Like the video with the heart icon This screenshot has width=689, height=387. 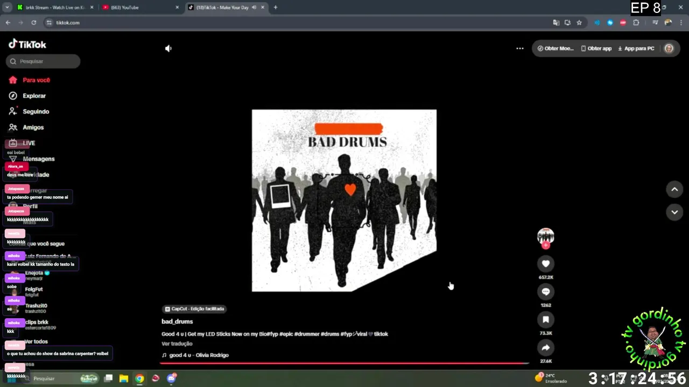[546, 263]
